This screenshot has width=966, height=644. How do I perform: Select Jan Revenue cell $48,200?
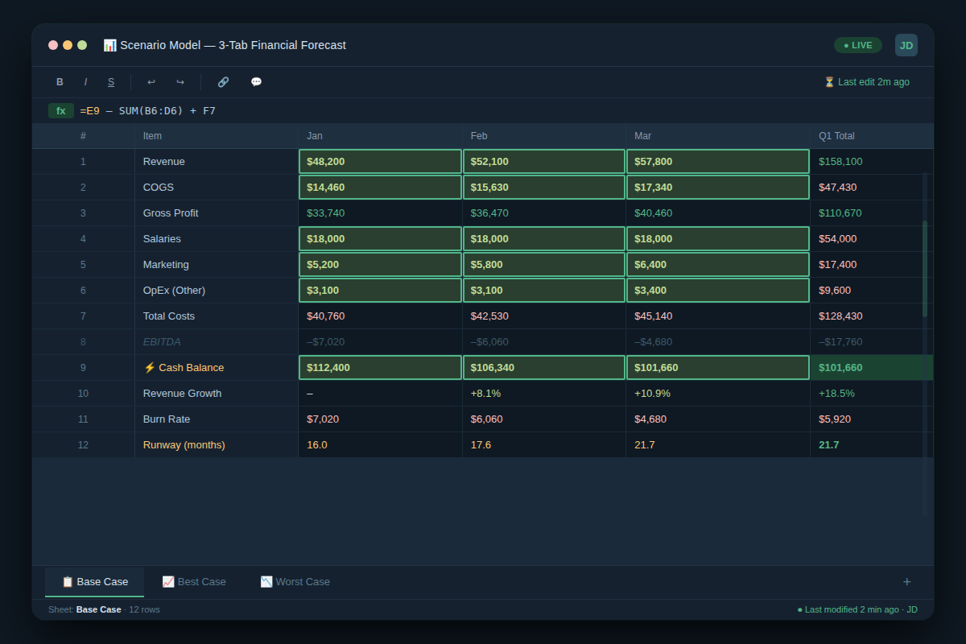(380, 162)
